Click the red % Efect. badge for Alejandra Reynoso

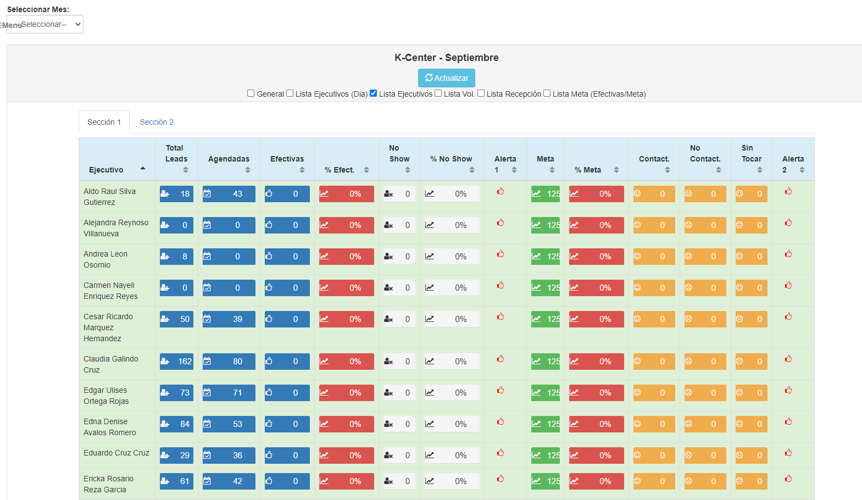[346, 225]
